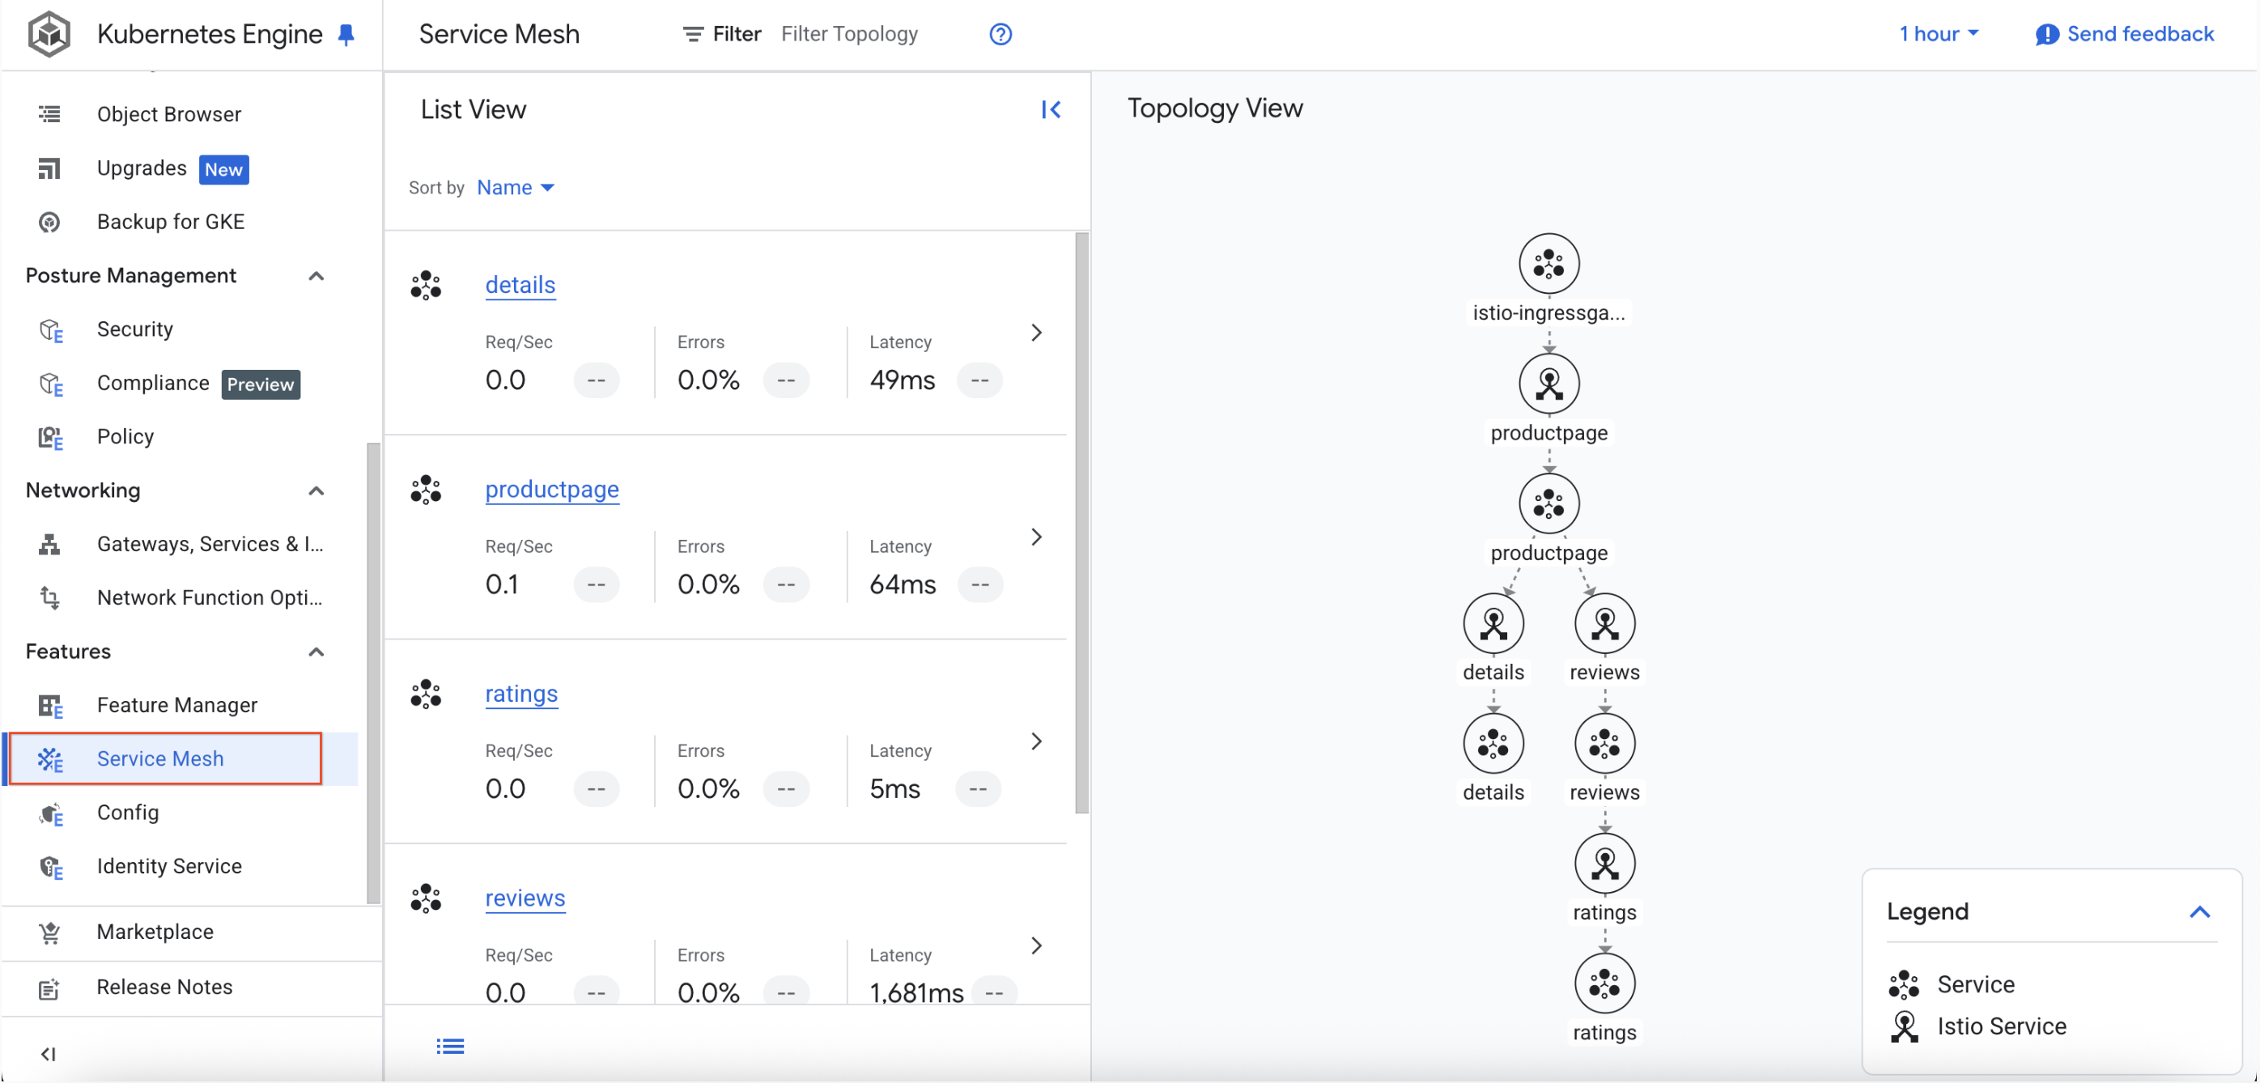
Task: Click the Filter Topology input field
Action: [x=849, y=34]
